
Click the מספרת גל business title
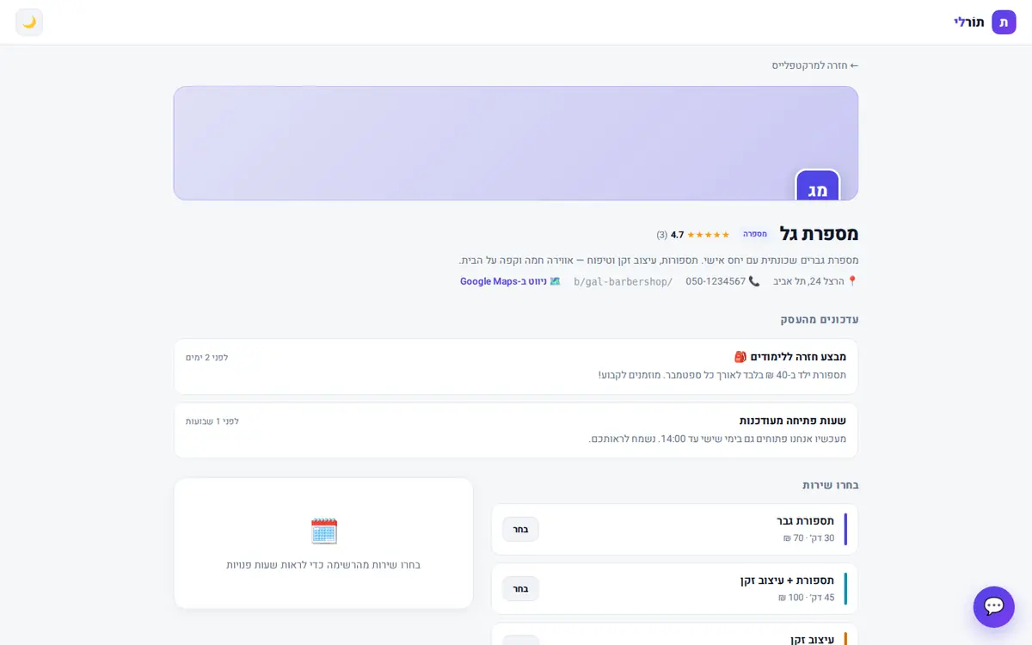tap(819, 234)
